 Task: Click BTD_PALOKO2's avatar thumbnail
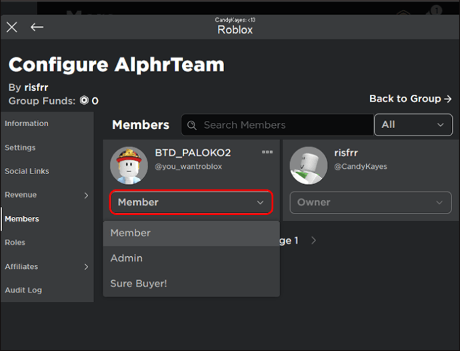[x=129, y=165]
